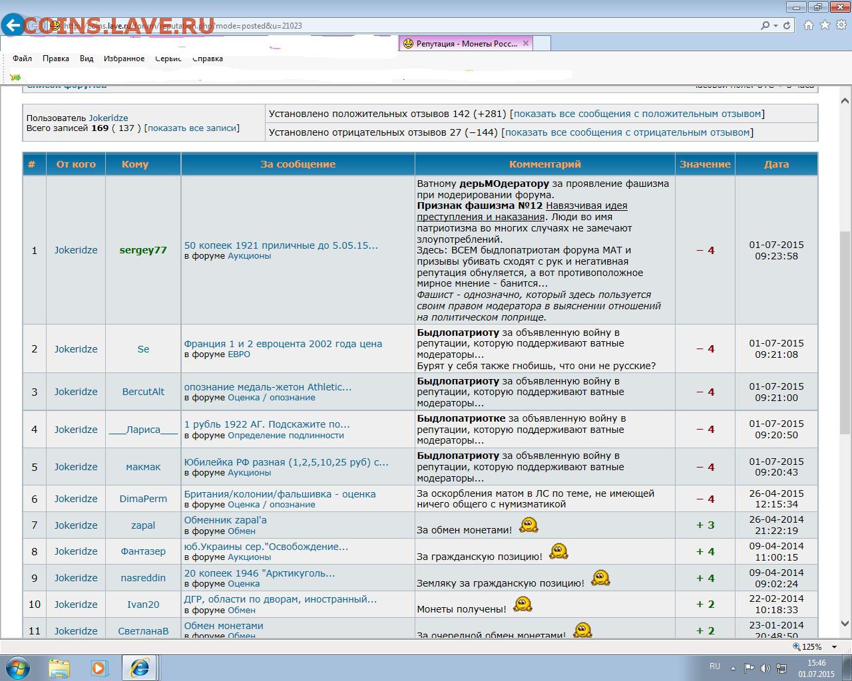Open Ivan20 user profile
Viewport: 852px width, 681px height.
[143, 605]
